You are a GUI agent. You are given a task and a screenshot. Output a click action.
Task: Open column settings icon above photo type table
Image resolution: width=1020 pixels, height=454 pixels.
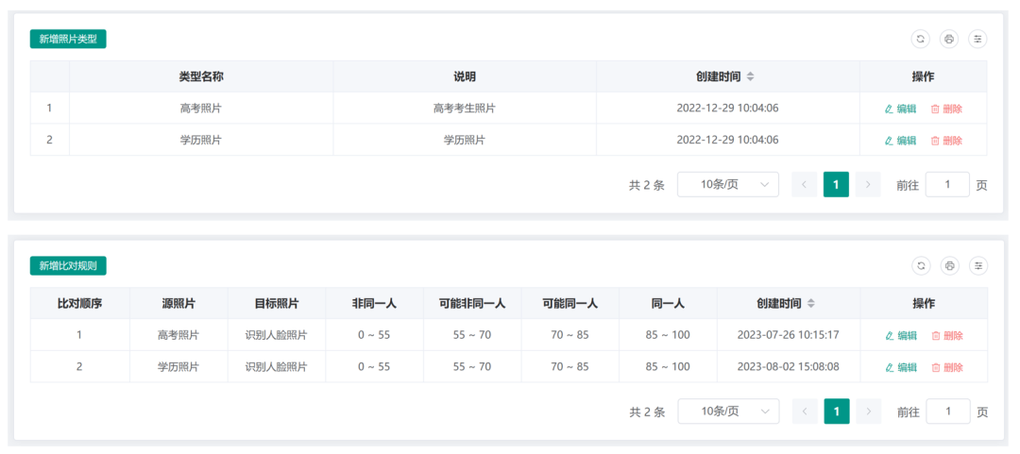tap(977, 39)
